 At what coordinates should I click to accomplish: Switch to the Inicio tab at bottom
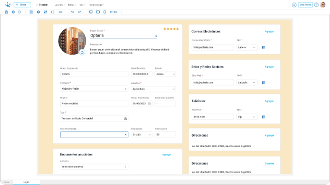pyautogui.click(x=7, y=182)
